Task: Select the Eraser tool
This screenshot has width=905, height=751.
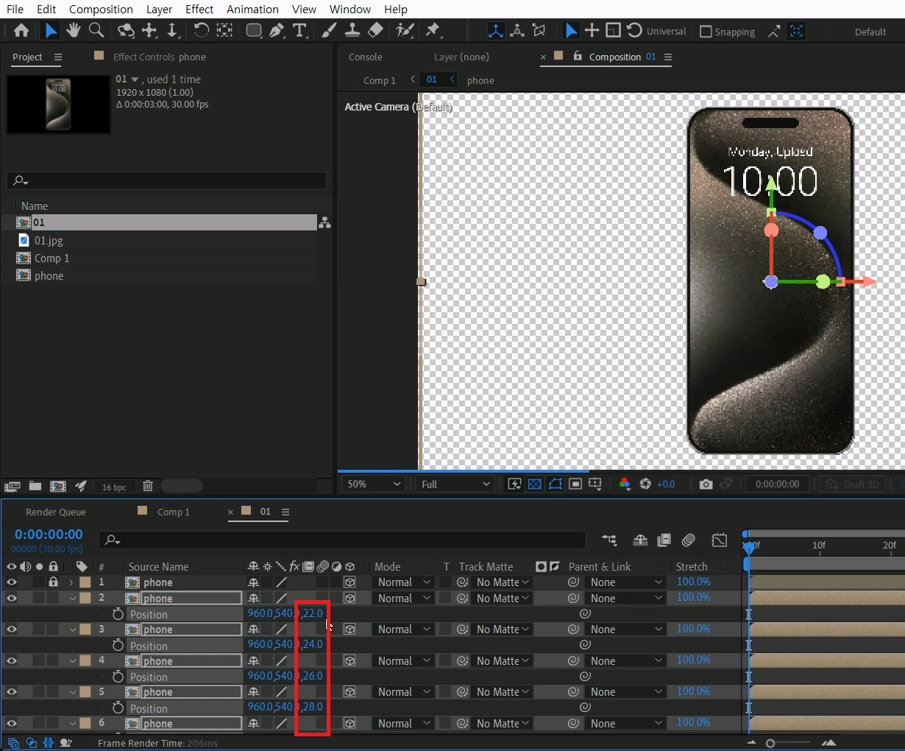Action: (x=375, y=31)
